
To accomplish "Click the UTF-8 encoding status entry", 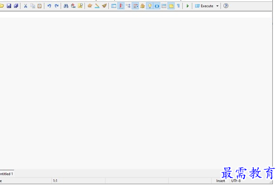I will 236,181.
